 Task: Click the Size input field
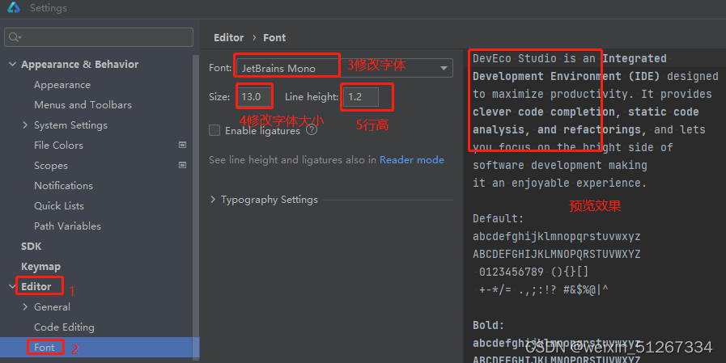click(253, 97)
